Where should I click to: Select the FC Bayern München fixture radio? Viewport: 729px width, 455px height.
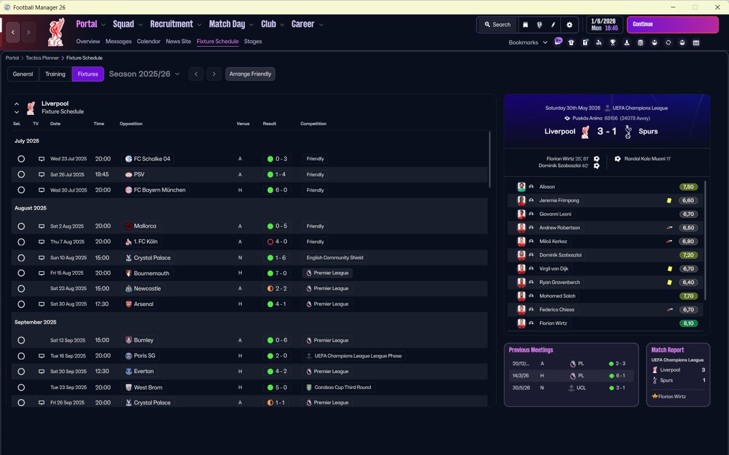pyautogui.click(x=21, y=190)
